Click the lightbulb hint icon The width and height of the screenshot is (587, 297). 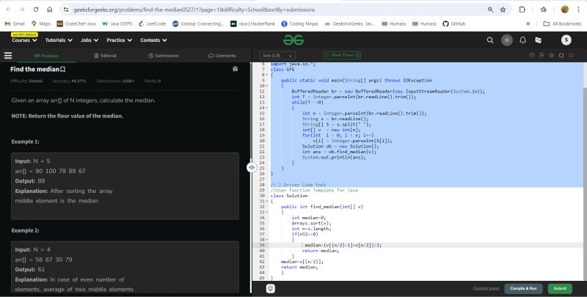(270, 289)
